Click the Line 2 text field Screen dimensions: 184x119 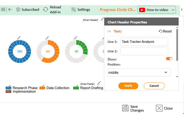click(x=144, y=51)
